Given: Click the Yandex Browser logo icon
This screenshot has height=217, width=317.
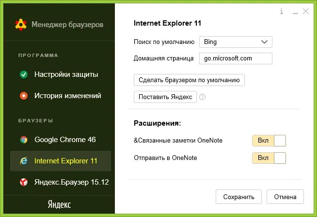Looking at the screenshot, I should (24, 182).
